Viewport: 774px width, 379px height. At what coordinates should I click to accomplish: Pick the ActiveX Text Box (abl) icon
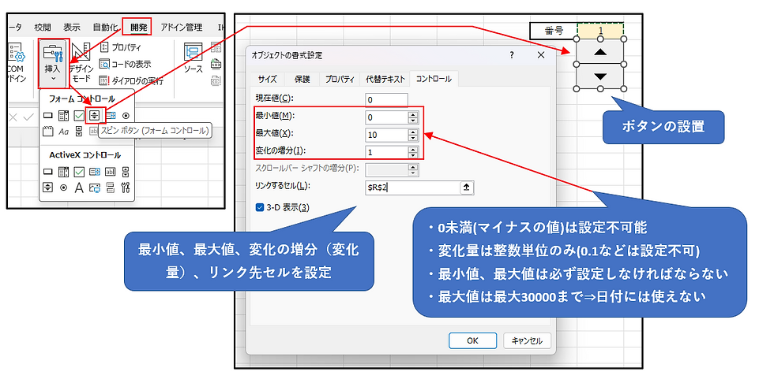(111, 172)
